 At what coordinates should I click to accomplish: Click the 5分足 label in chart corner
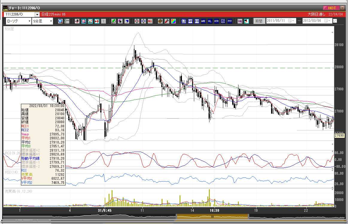coord(9,29)
